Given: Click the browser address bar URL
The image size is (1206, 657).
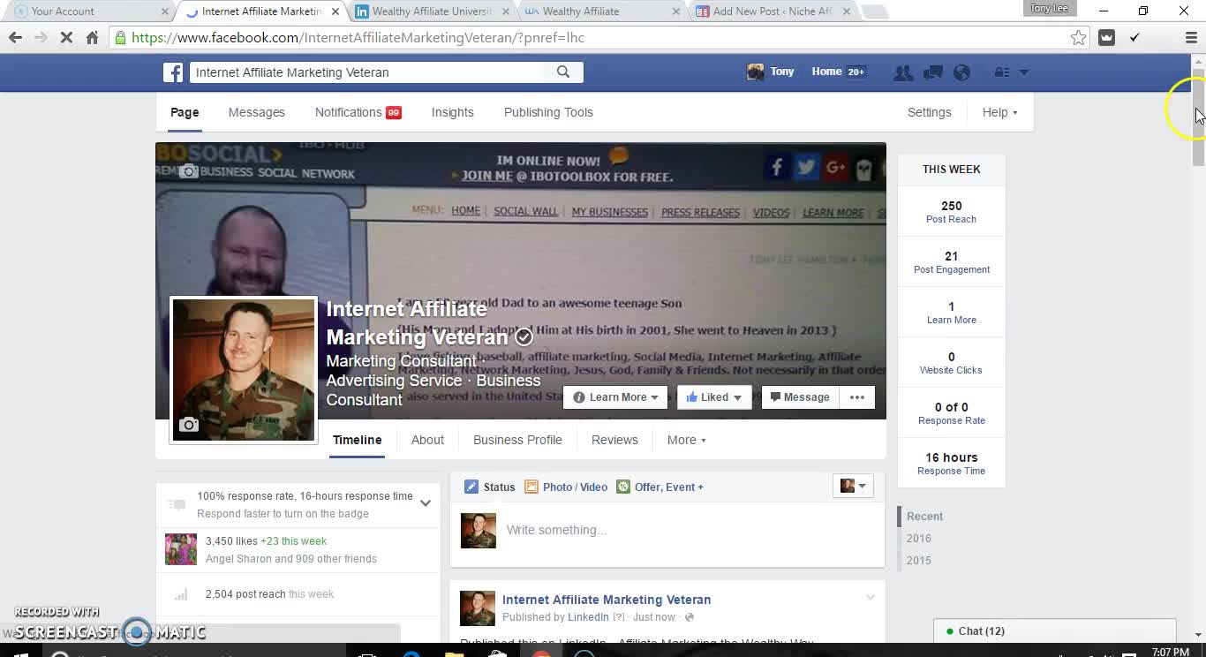Looking at the screenshot, I should click(x=358, y=38).
